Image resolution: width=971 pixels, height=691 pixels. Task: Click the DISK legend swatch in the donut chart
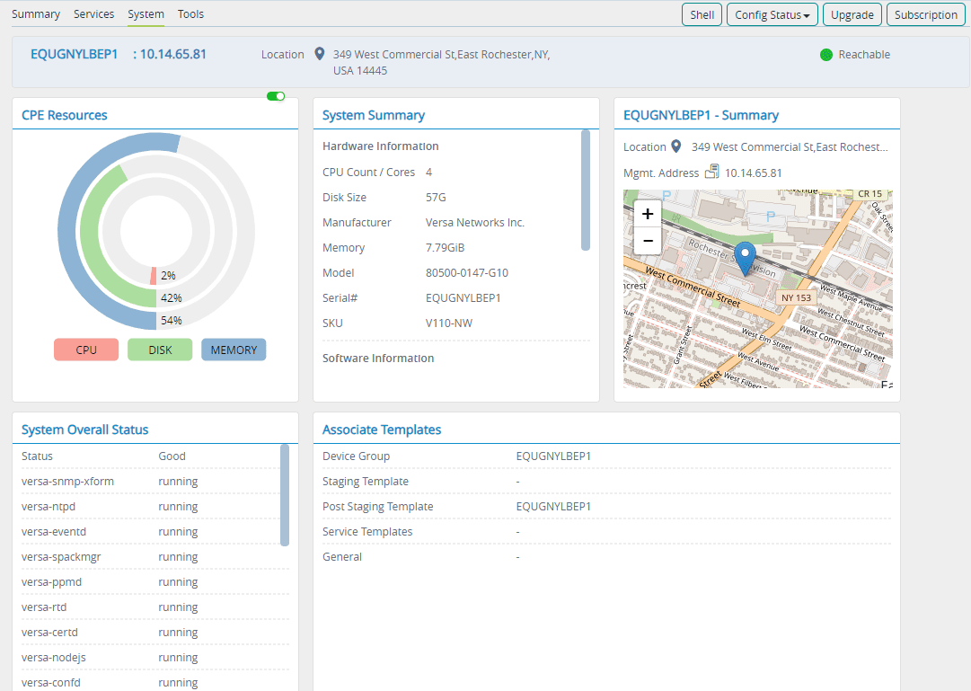pos(159,350)
